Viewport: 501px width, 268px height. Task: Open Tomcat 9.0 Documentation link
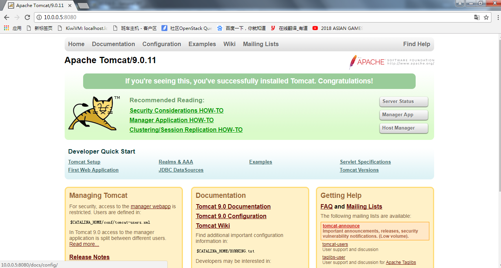233,206
